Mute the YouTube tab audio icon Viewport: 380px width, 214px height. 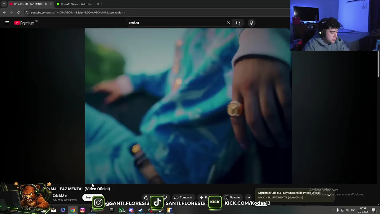(x=46, y=4)
